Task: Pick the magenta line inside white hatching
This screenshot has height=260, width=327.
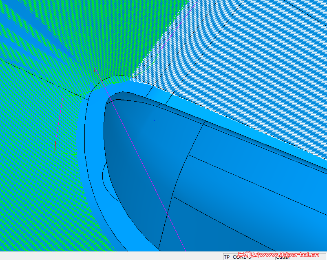Action: [x=179, y=25]
